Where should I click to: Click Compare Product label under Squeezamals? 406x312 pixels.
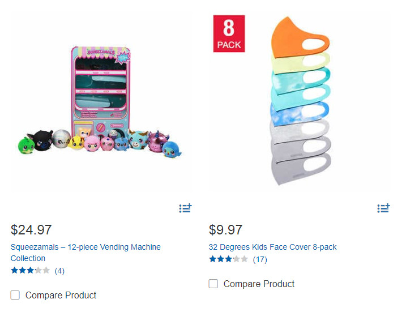pyautogui.click(x=61, y=295)
